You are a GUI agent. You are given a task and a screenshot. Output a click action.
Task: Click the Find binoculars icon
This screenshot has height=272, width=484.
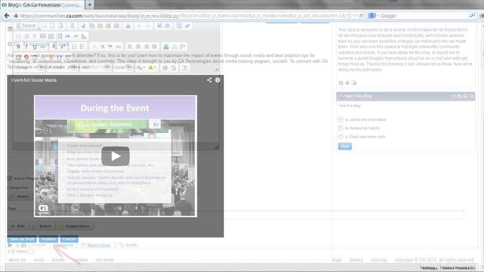(160, 26)
